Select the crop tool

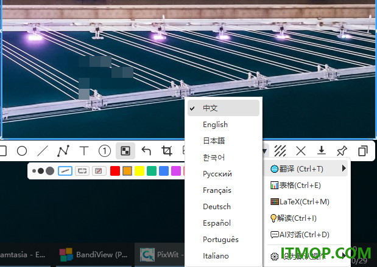pos(167,151)
